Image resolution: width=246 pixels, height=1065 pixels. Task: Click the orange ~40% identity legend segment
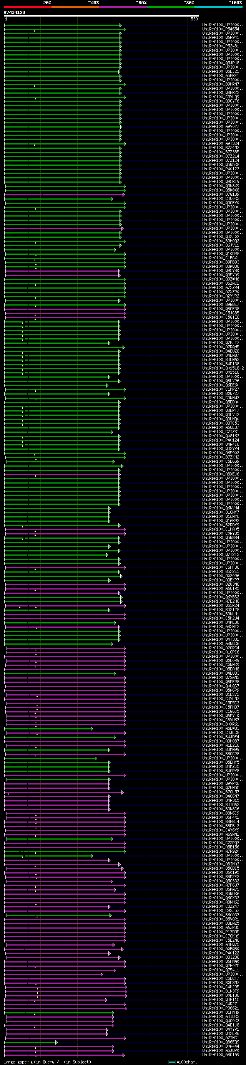75,7
